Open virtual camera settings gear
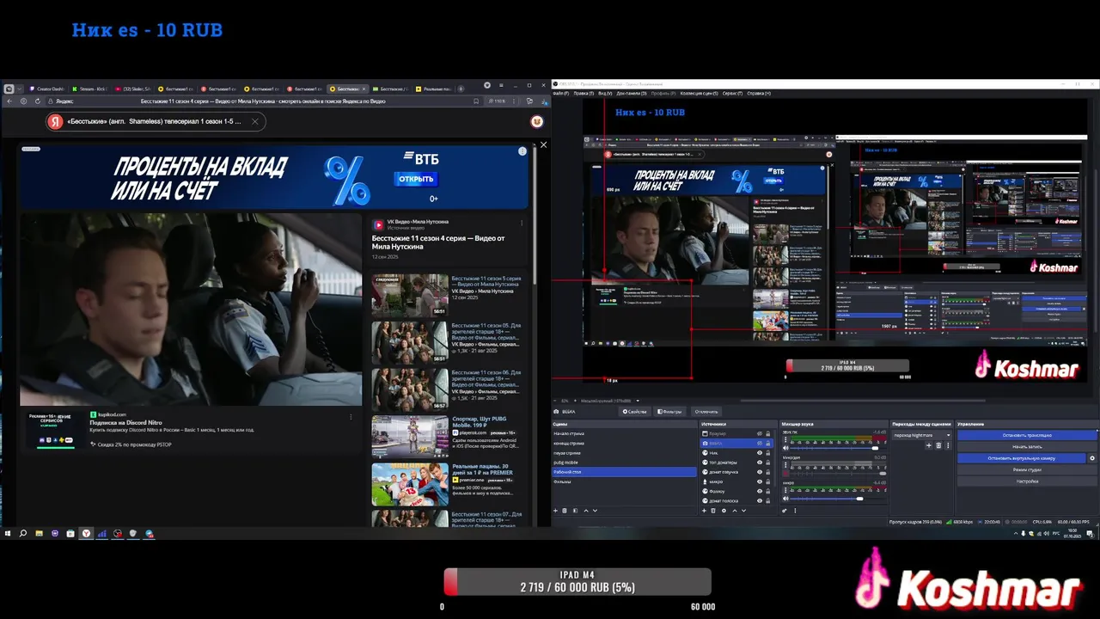The image size is (1100, 619). tap(1092, 458)
